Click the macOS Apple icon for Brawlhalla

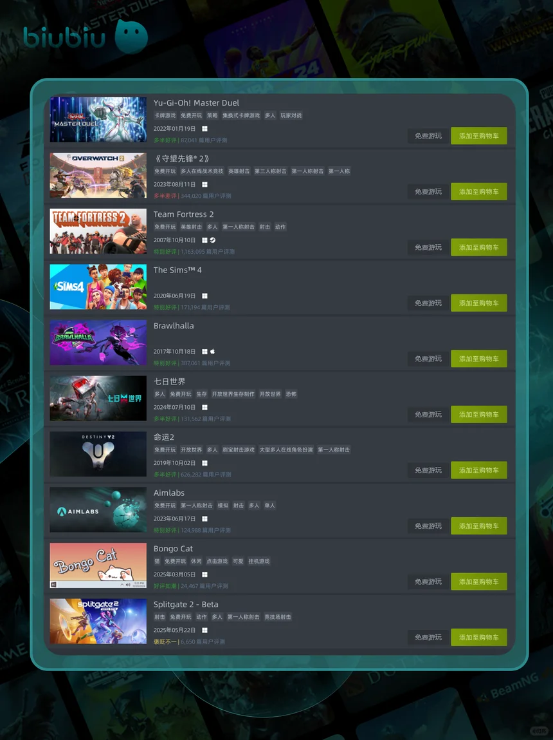(x=212, y=352)
